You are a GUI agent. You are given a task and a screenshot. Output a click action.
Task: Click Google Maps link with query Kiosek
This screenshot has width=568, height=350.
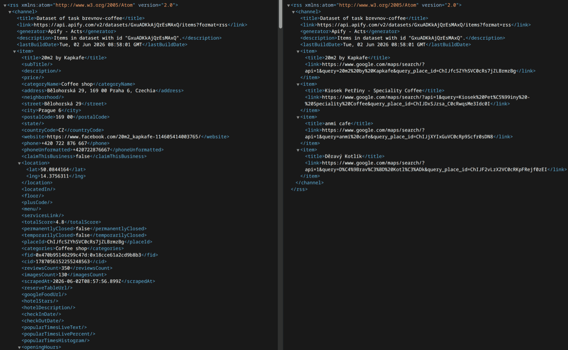pyautogui.click(x=417, y=100)
